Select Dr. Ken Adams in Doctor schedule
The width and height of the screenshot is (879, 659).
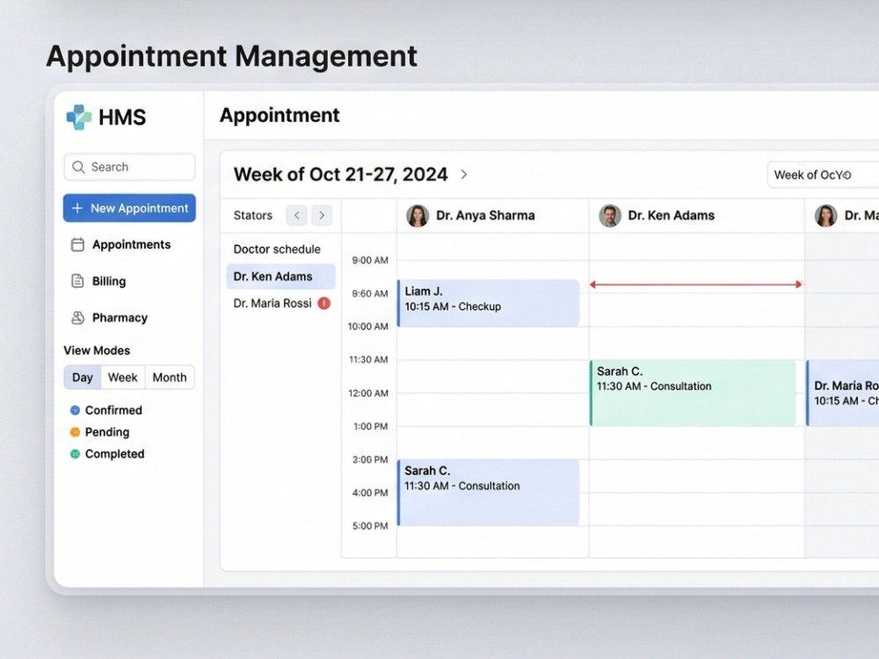point(281,276)
